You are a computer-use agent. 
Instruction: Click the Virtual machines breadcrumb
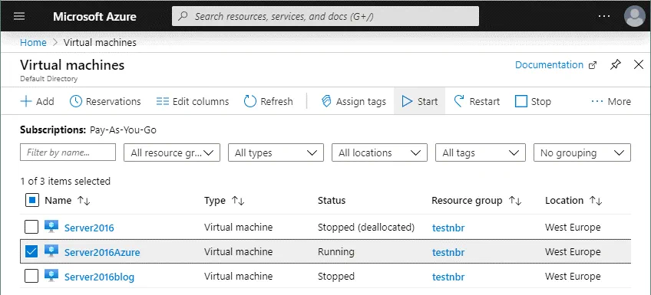[x=100, y=43]
